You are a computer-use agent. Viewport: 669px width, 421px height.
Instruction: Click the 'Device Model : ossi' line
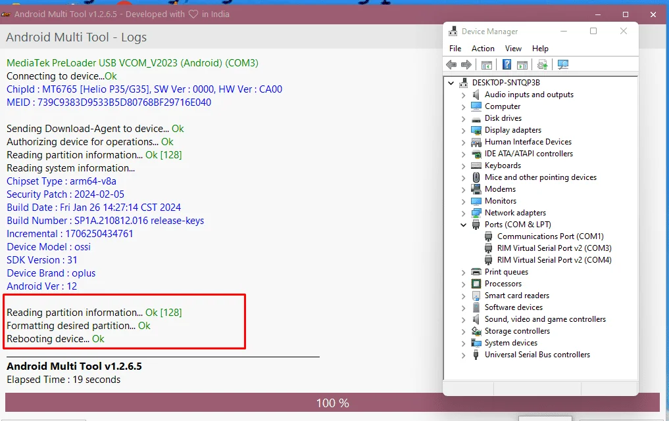pyautogui.click(x=49, y=247)
